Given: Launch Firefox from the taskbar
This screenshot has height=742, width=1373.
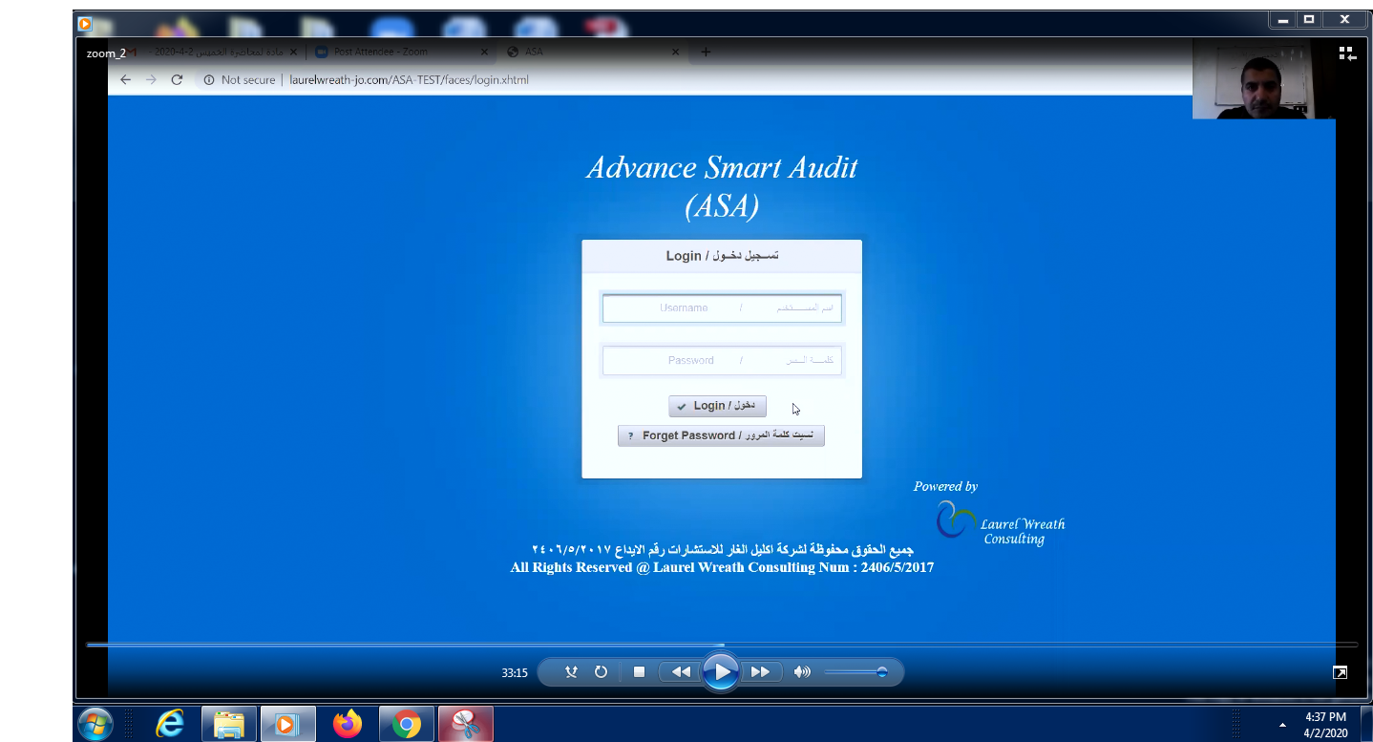Looking at the screenshot, I should pos(348,724).
